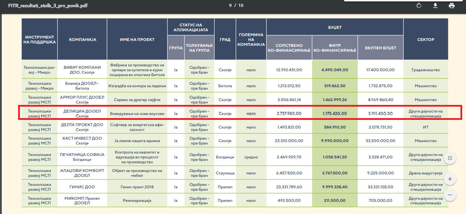Click the 'Дрвна индустрија' sector cell
Image resolution: width=466 pixels, height=214 pixels.
tap(426, 173)
